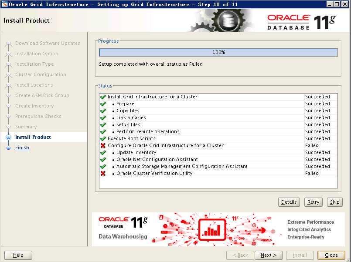Maximize the installer window

point(337,4)
